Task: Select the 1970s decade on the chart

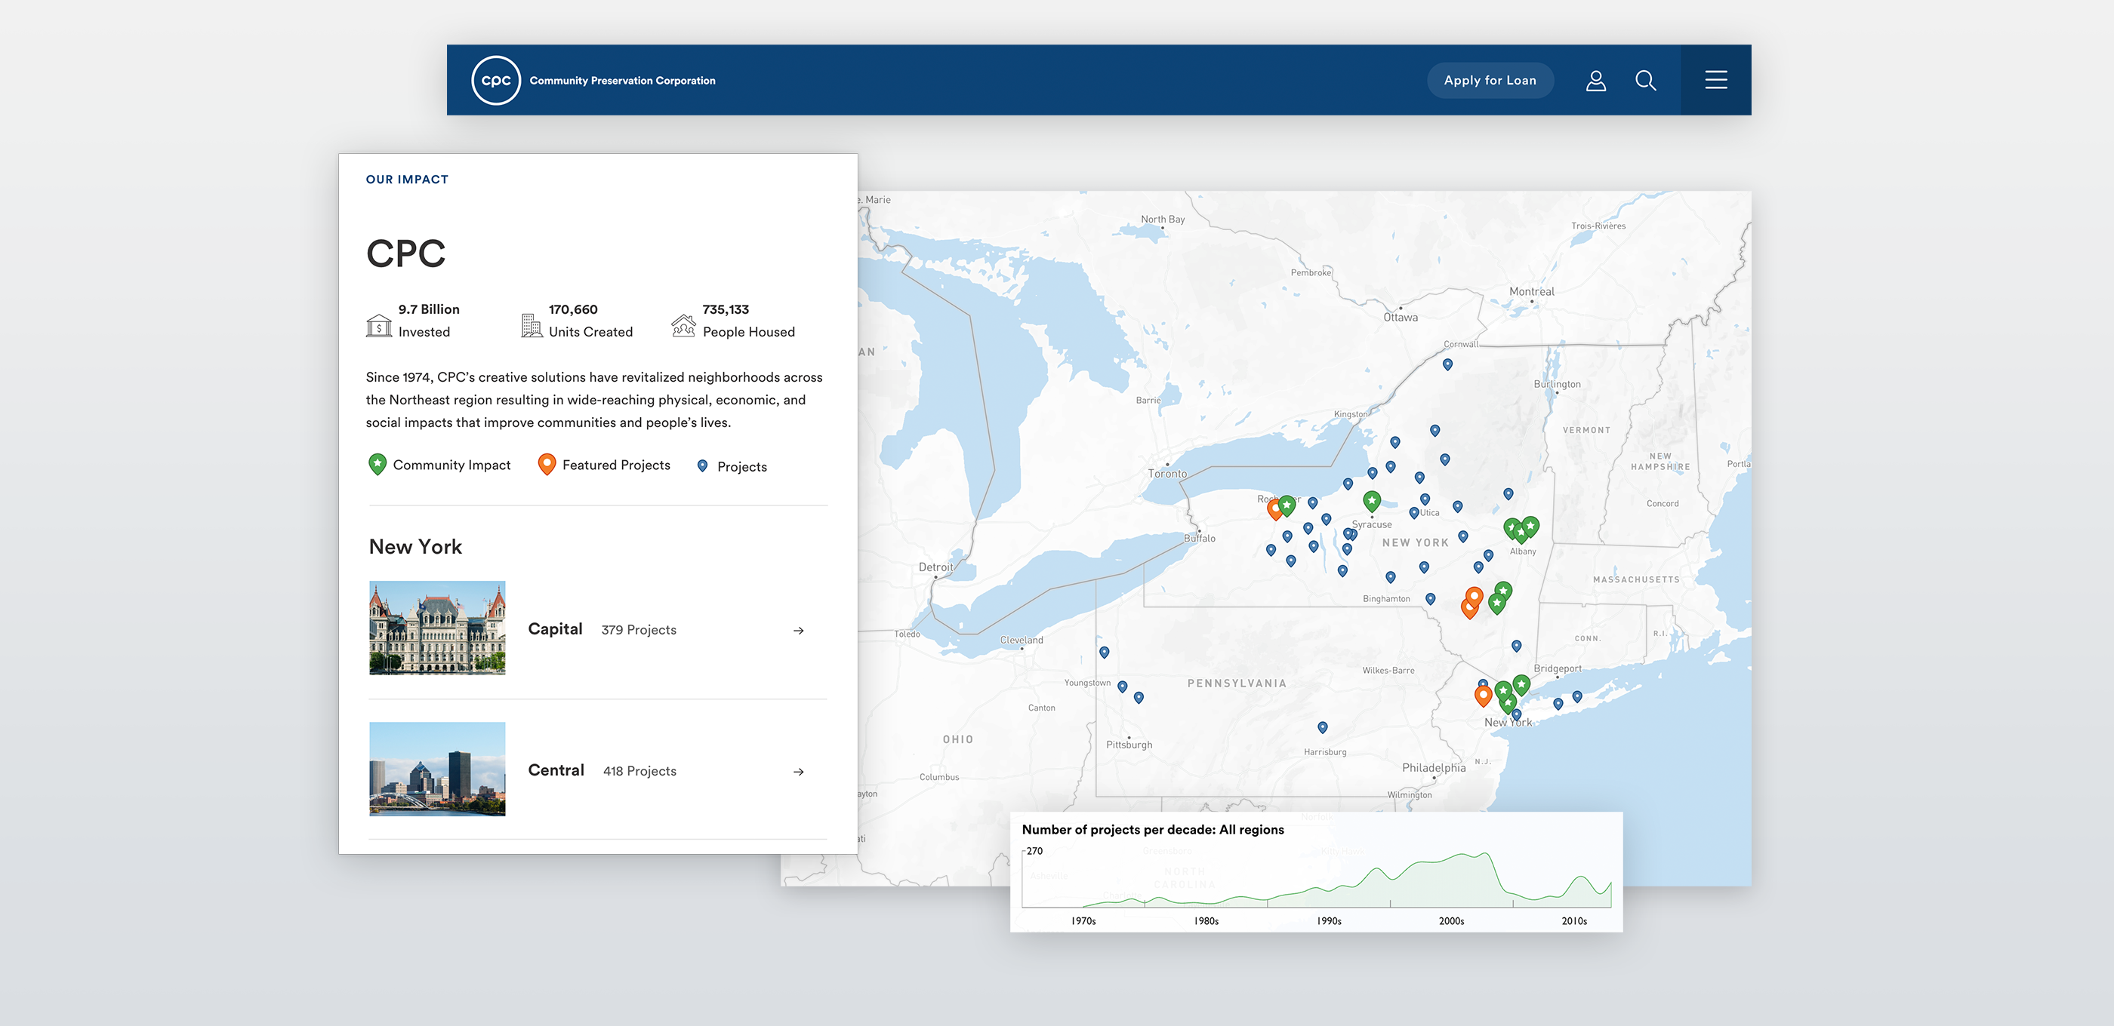Action: [1083, 921]
